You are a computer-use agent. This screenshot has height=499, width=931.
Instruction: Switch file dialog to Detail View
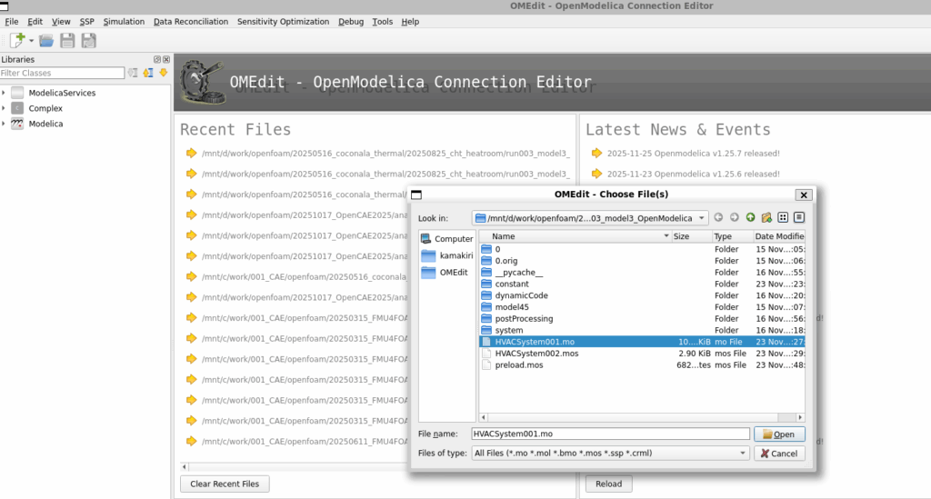(x=799, y=217)
